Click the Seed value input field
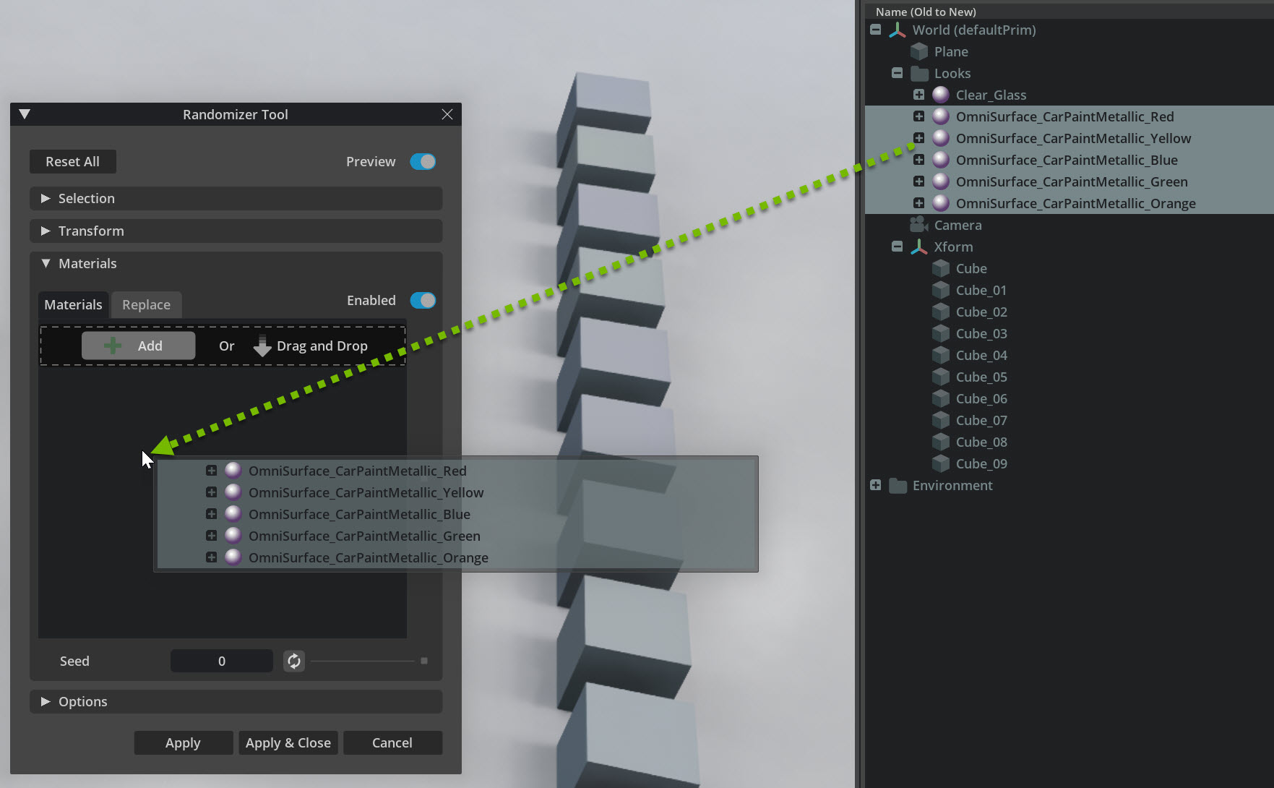This screenshot has width=1274, height=788. coord(222,661)
